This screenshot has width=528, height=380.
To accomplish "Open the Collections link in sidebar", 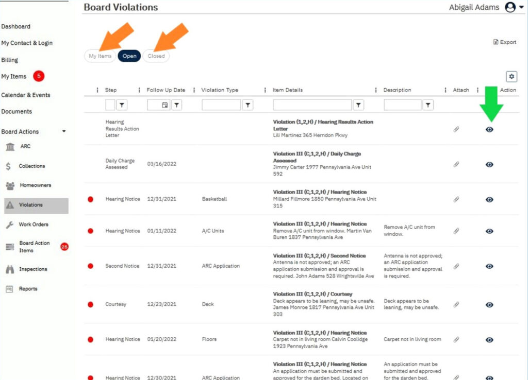I will [x=31, y=166].
